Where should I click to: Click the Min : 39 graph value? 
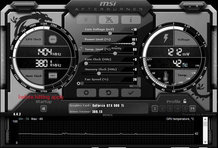tap(24, 119)
